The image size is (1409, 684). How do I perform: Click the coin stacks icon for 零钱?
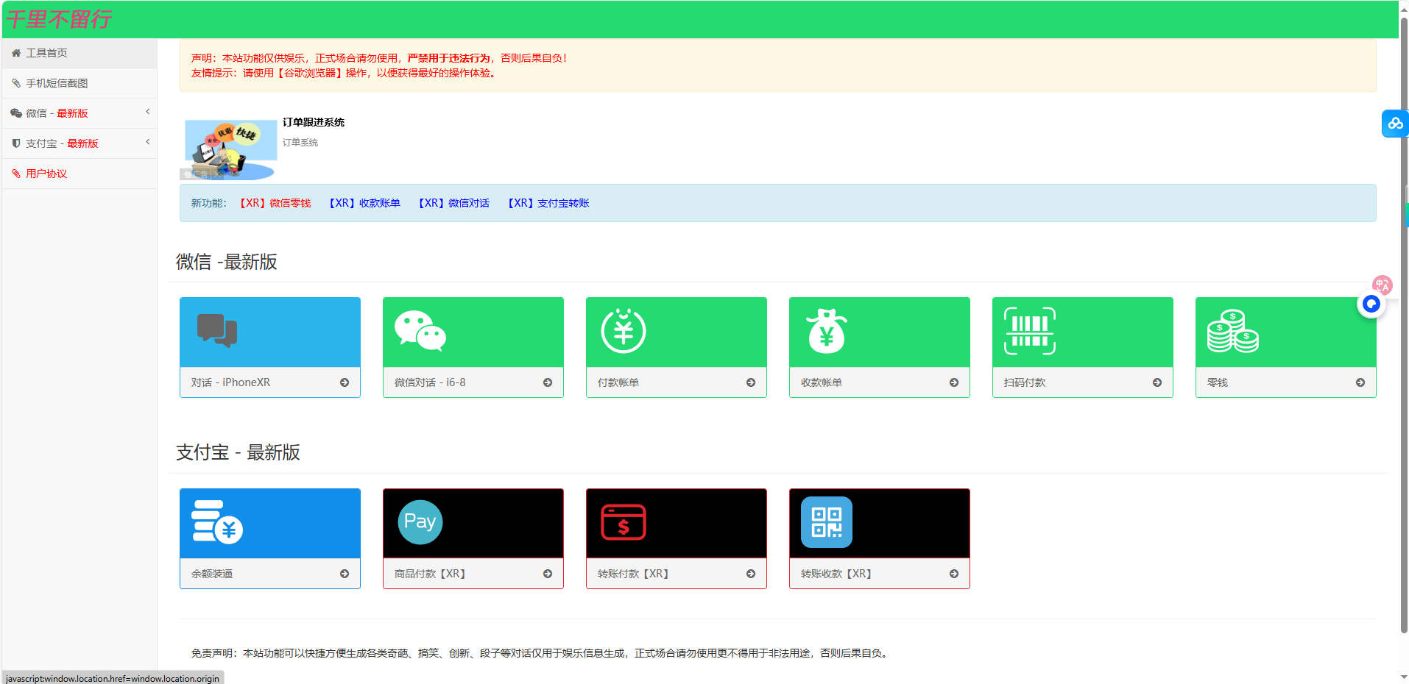(1233, 331)
